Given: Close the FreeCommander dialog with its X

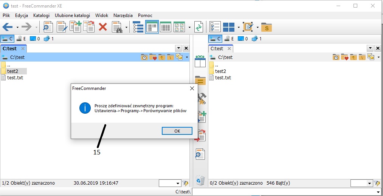Looking at the screenshot, I should pos(192,88).
